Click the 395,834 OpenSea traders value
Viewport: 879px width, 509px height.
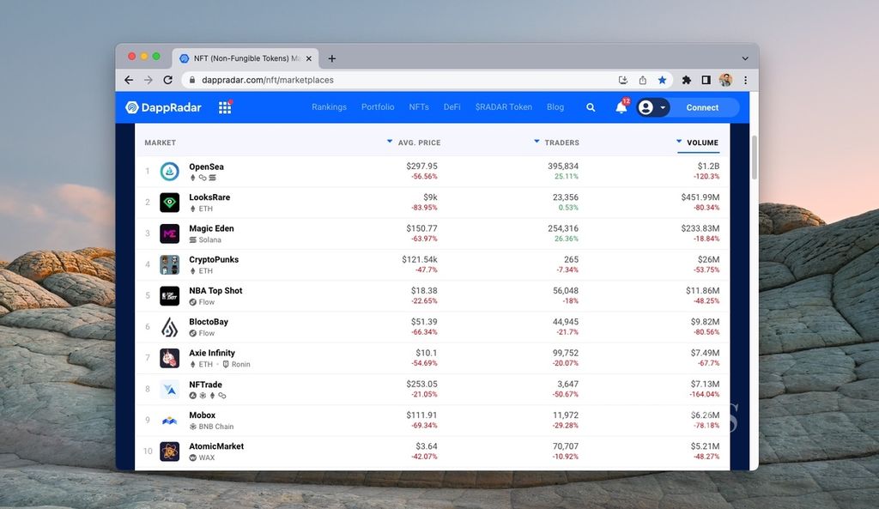pos(563,166)
